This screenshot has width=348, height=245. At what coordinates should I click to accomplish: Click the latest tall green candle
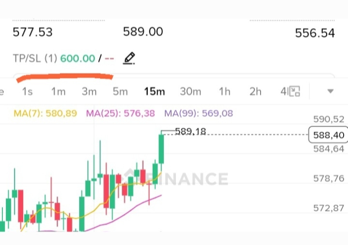click(x=161, y=149)
